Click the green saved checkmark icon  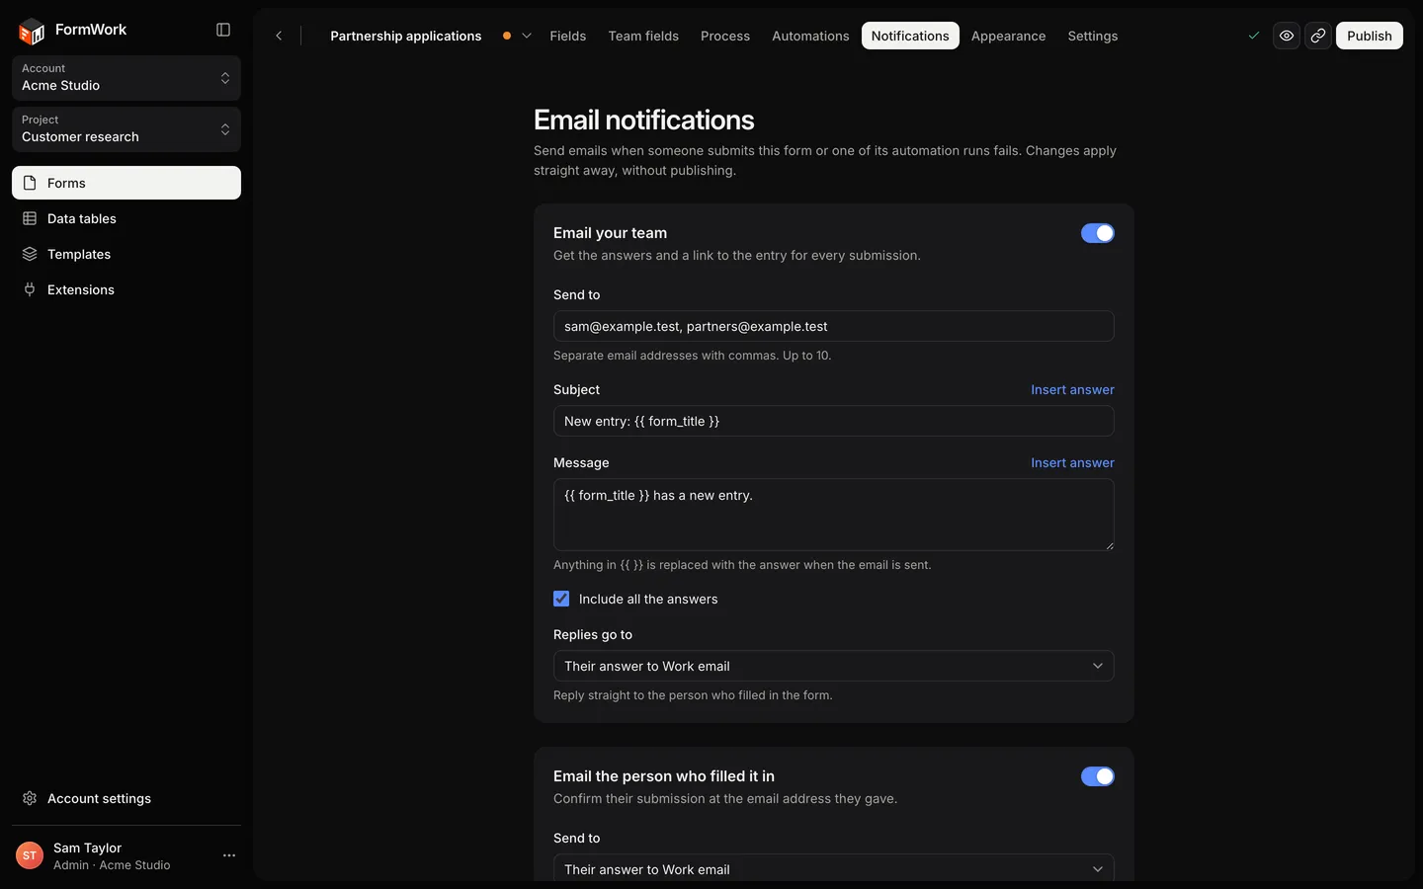tap(1254, 36)
